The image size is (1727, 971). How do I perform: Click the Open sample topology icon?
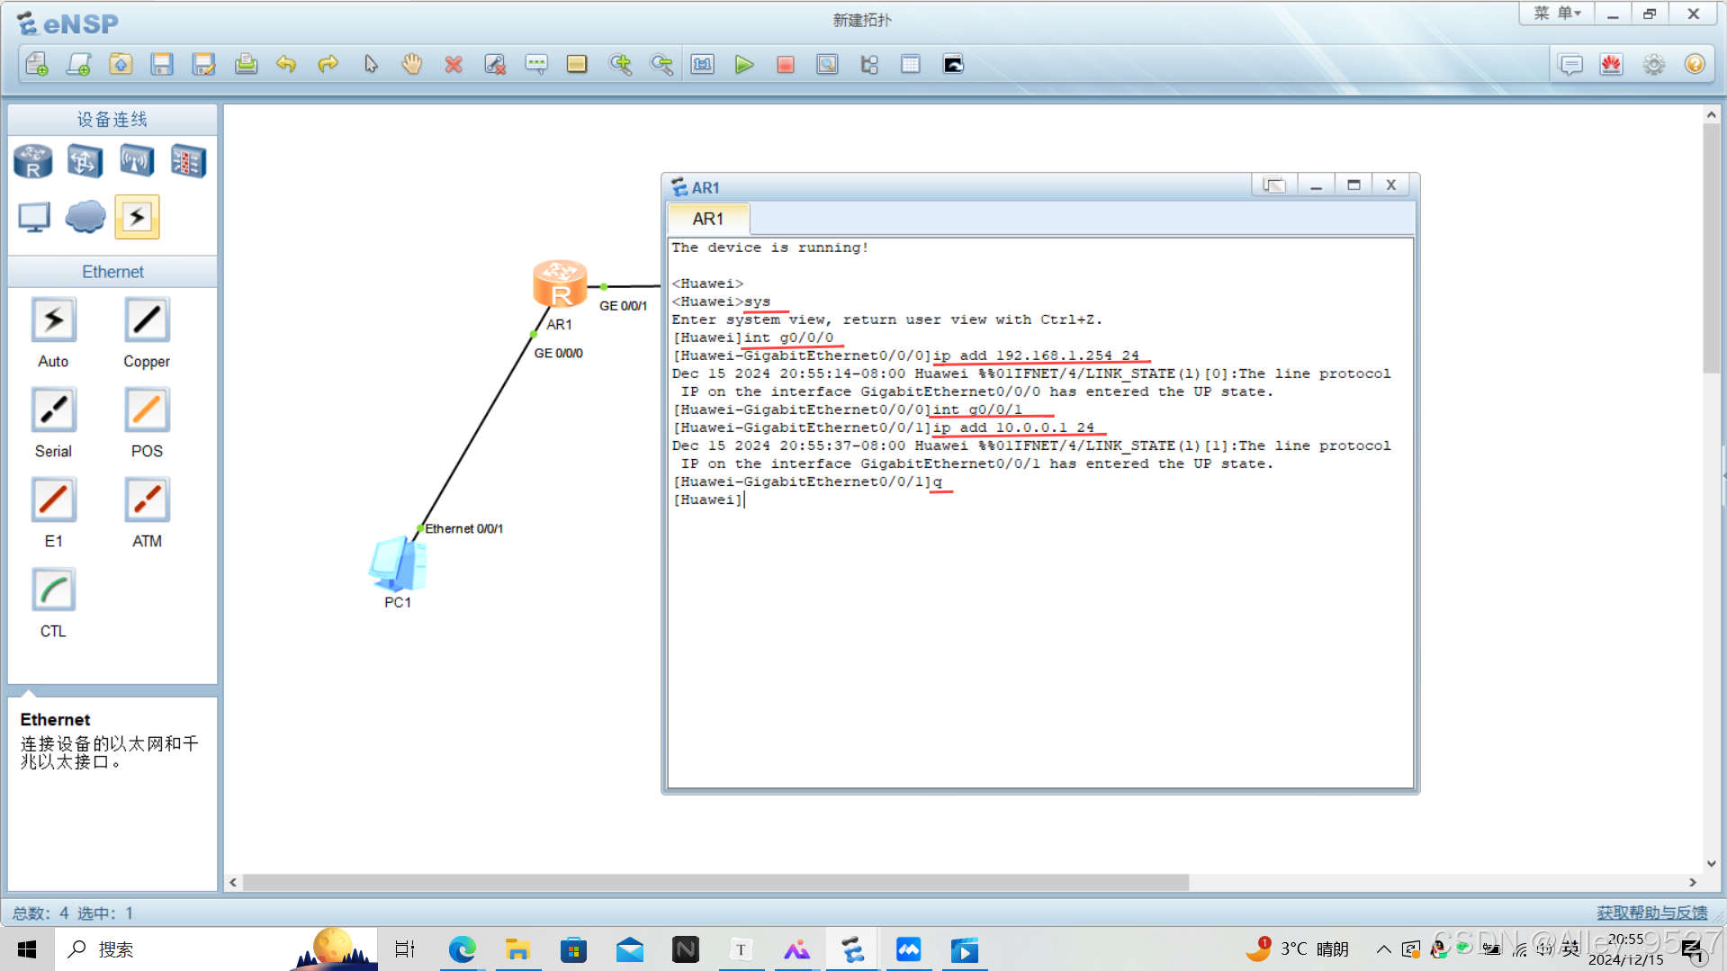click(x=121, y=64)
